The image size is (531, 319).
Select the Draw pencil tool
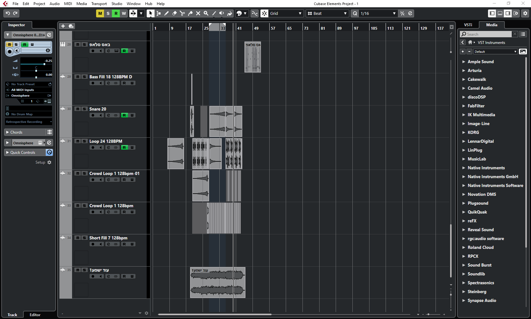pyautogui.click(x=166, y=13)
